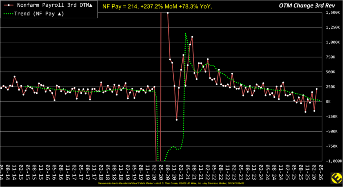The image size is (343, 187).
Task: Click the 08-17 x-axis date label
Action: coord(87,172)
